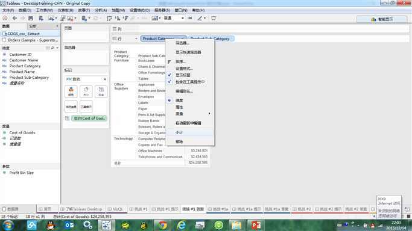Click the save workbook toolbar icon
Screen dimensions: 412x231
[31, 18]
